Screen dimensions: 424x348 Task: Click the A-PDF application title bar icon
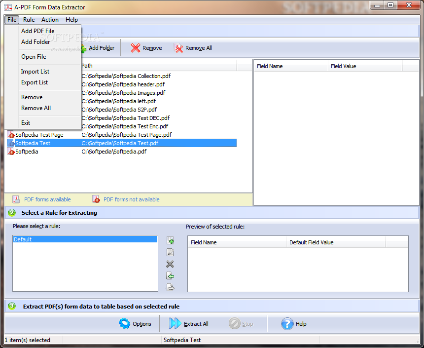pyautogui.click(x=7, y=7)
